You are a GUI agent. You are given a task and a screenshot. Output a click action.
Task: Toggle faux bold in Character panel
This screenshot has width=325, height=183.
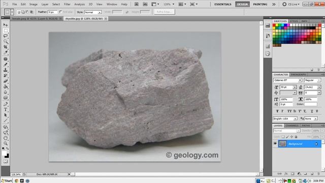coord(277,111)
